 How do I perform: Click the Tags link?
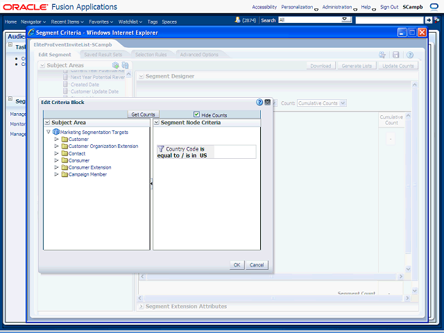coord(153,22)
